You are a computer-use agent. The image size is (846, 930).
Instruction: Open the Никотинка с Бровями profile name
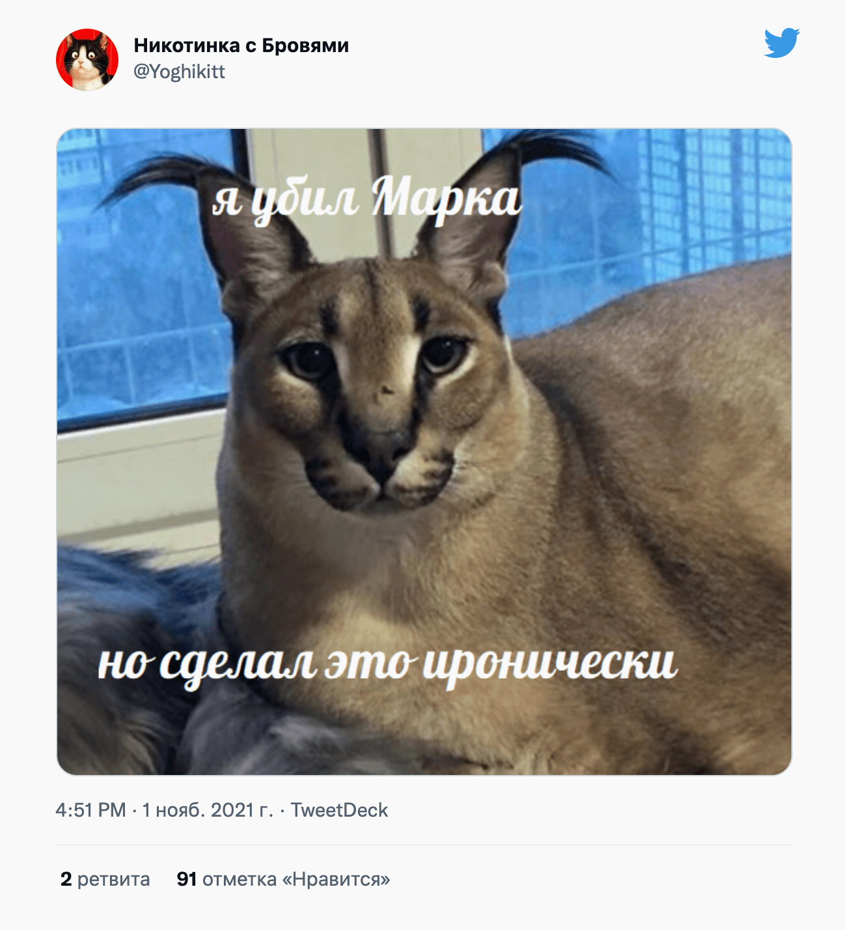[241, 46]
